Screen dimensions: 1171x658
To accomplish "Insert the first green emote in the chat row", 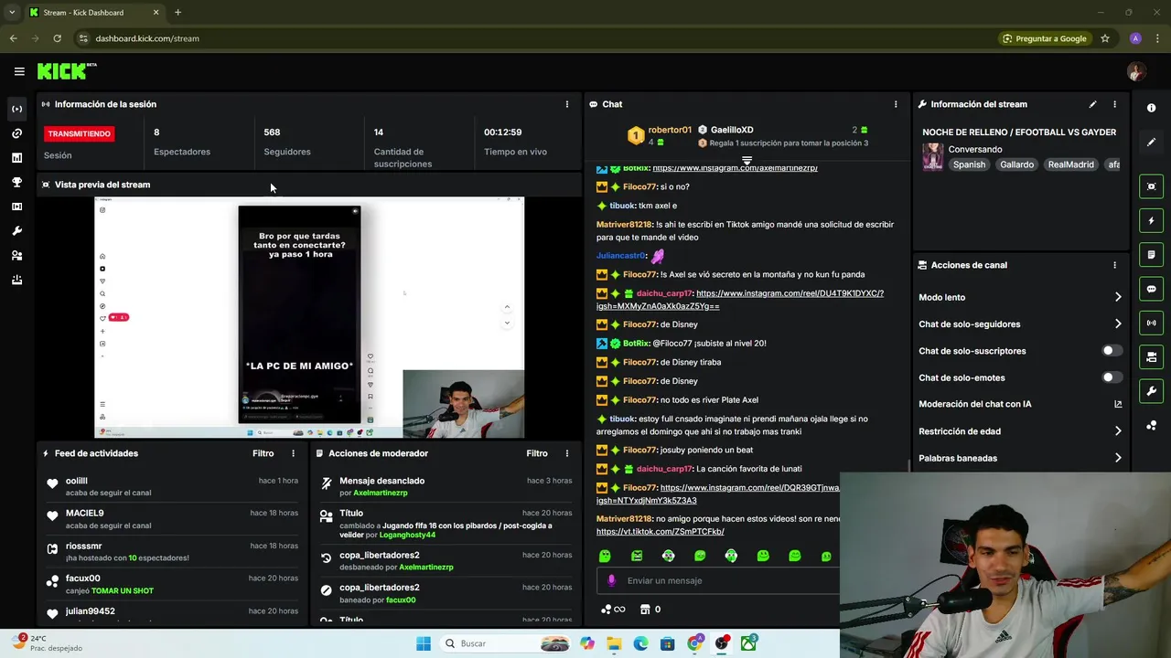I will [605, 556].
